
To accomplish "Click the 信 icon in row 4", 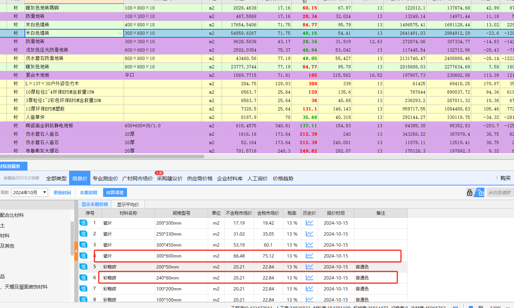I will coord(83,256).
